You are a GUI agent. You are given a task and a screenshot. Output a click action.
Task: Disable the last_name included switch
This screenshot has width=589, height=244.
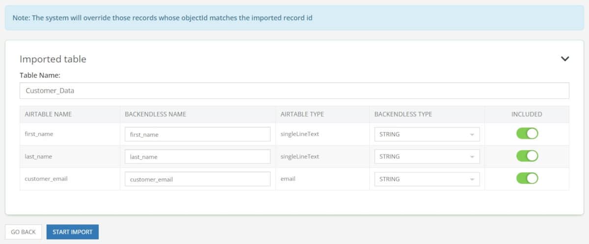pos(527,156)
